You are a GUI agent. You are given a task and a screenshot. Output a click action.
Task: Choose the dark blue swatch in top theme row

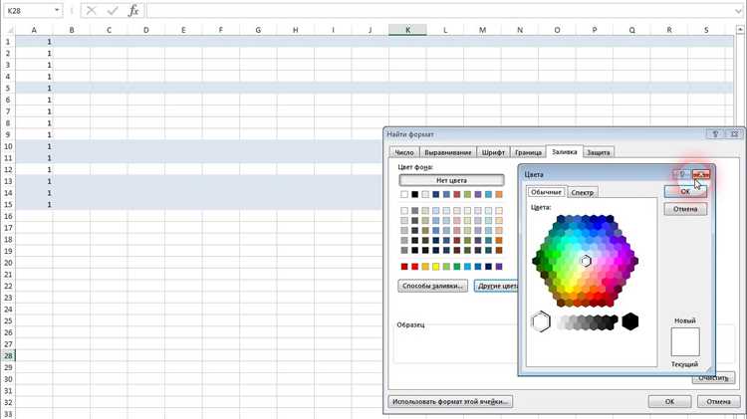click(x=436, y=194)
